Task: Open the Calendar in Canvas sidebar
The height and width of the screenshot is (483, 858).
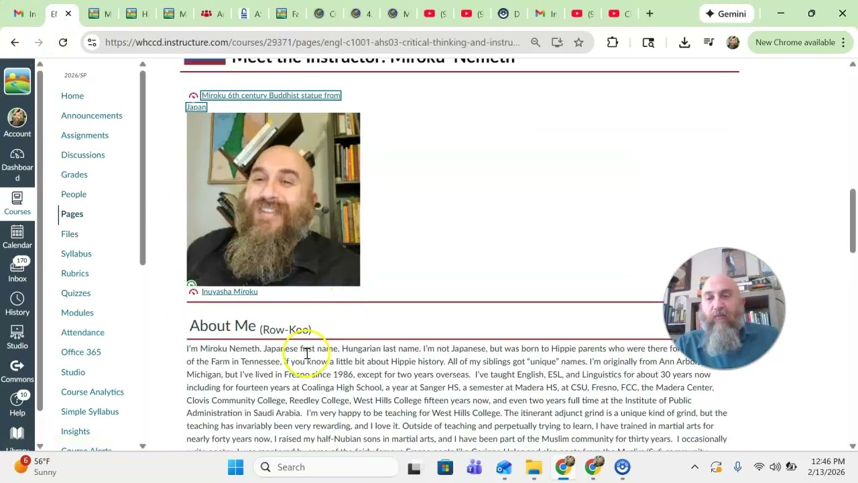Action: (17, 237)
